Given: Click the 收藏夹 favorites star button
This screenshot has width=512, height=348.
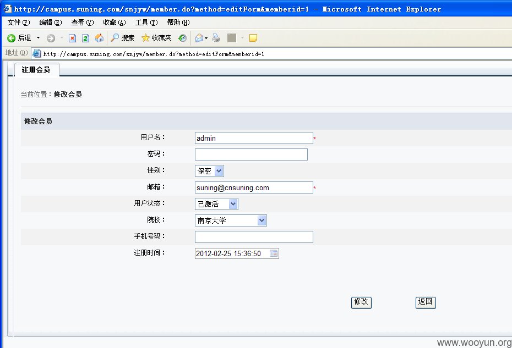Looking at the screenshot, I should (156, 38).
